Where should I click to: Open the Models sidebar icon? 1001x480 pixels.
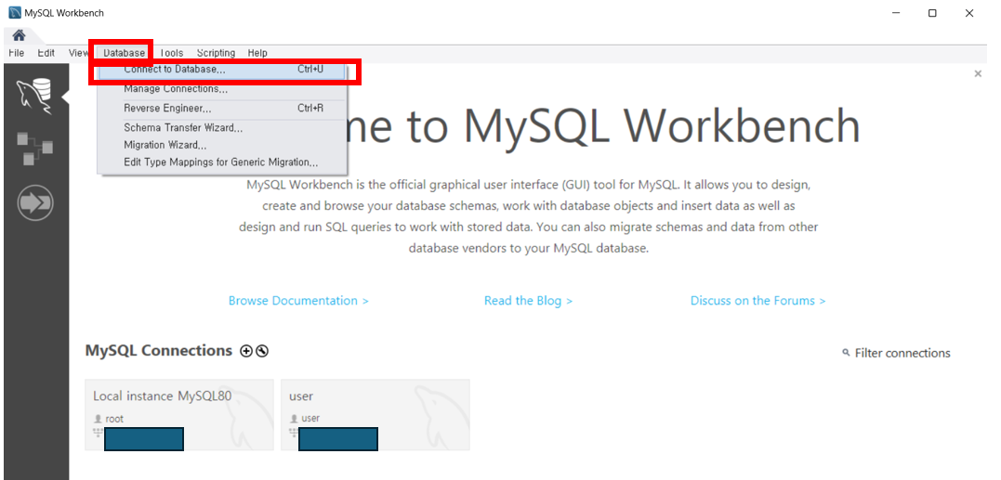[34, 149]
